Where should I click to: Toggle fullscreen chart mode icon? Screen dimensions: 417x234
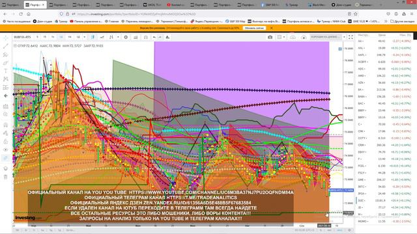[351, 37]
